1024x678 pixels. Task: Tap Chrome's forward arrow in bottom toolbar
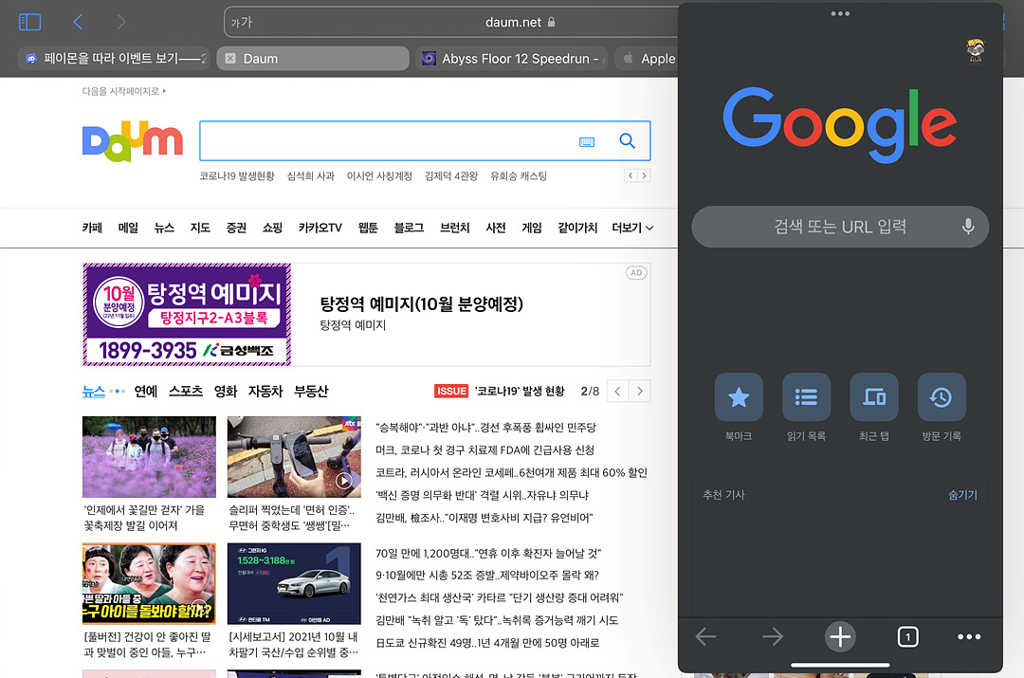pos(773,636)
